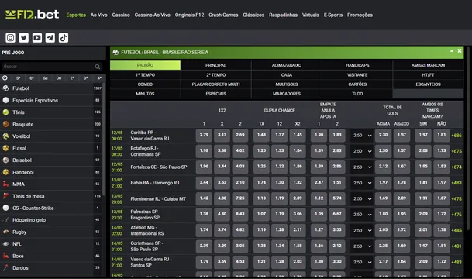
Task: Select Futsal in the sports list
Action: pyautogui.click(x=51, y=148)
